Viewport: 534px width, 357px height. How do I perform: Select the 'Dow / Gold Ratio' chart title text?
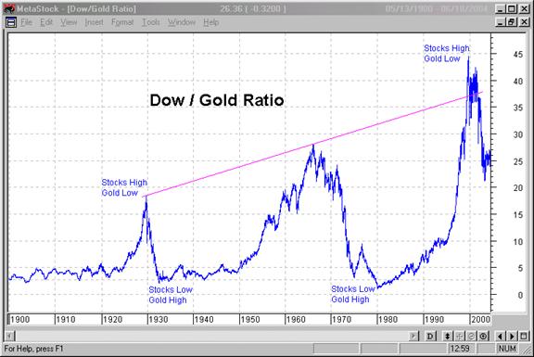coord(217,100)
